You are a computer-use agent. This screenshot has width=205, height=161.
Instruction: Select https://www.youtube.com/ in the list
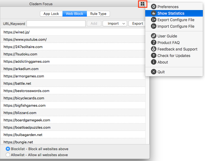[25, 39]
